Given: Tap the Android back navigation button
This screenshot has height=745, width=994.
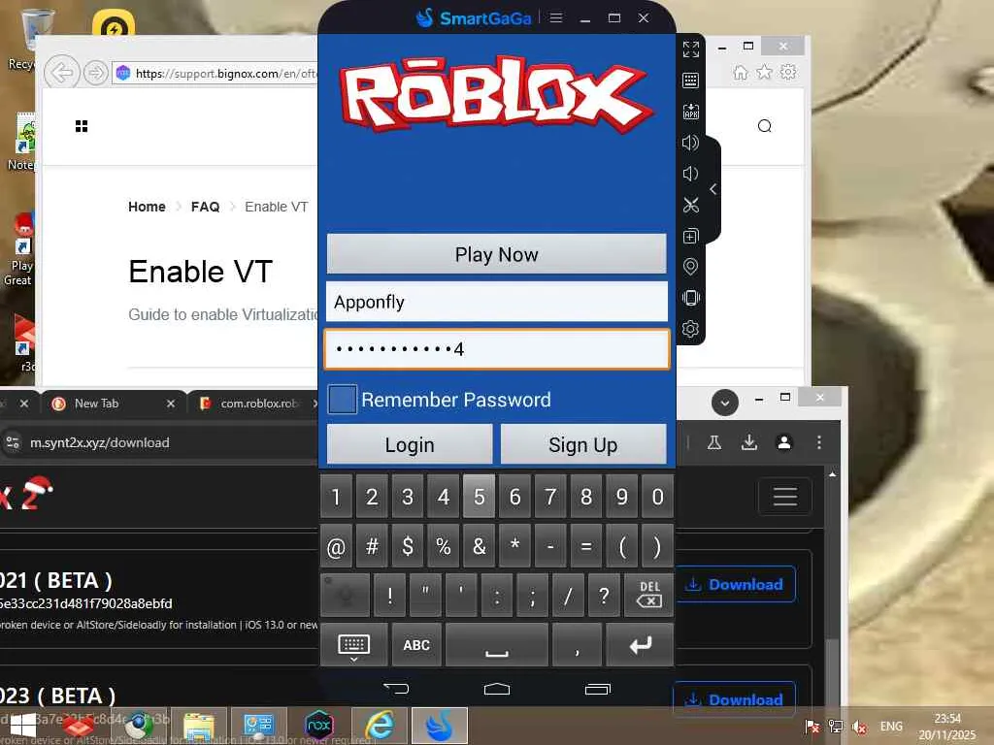Looking at the screenshot, I should pos(397,689).
